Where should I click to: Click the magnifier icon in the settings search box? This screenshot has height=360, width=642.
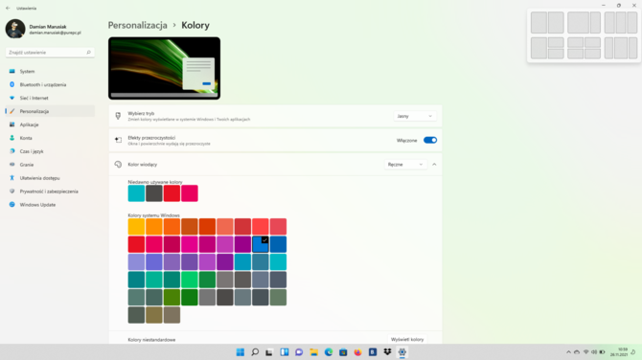click(88, 53)
